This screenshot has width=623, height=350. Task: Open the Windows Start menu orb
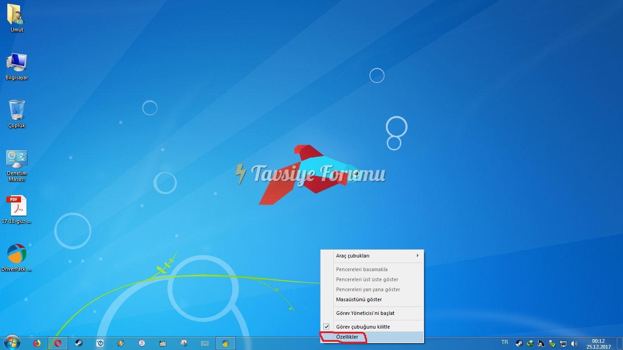[x=12, y=343]
